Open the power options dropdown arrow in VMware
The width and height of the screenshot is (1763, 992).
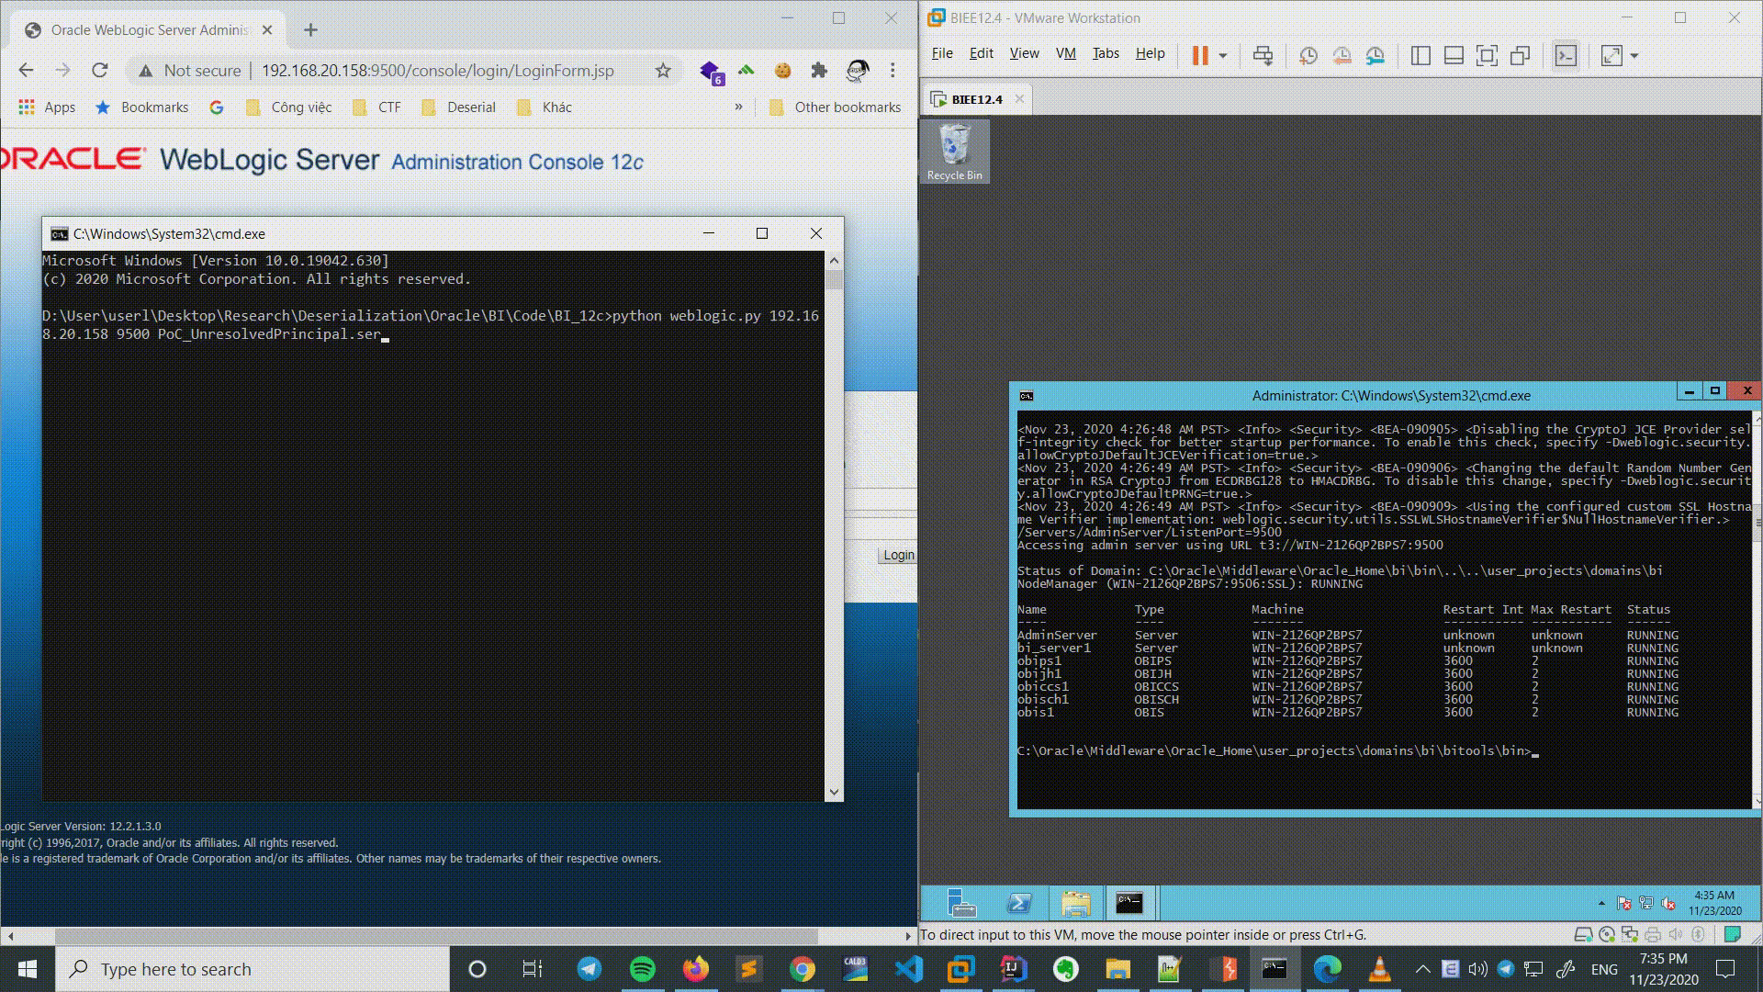point(1223,56)
